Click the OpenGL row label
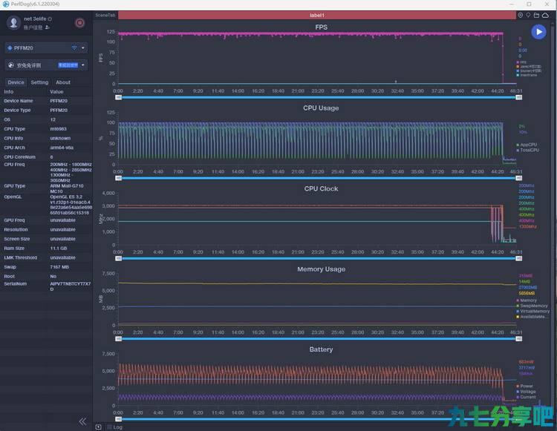This screenshot has width=557, height=431. coord(13,197)
